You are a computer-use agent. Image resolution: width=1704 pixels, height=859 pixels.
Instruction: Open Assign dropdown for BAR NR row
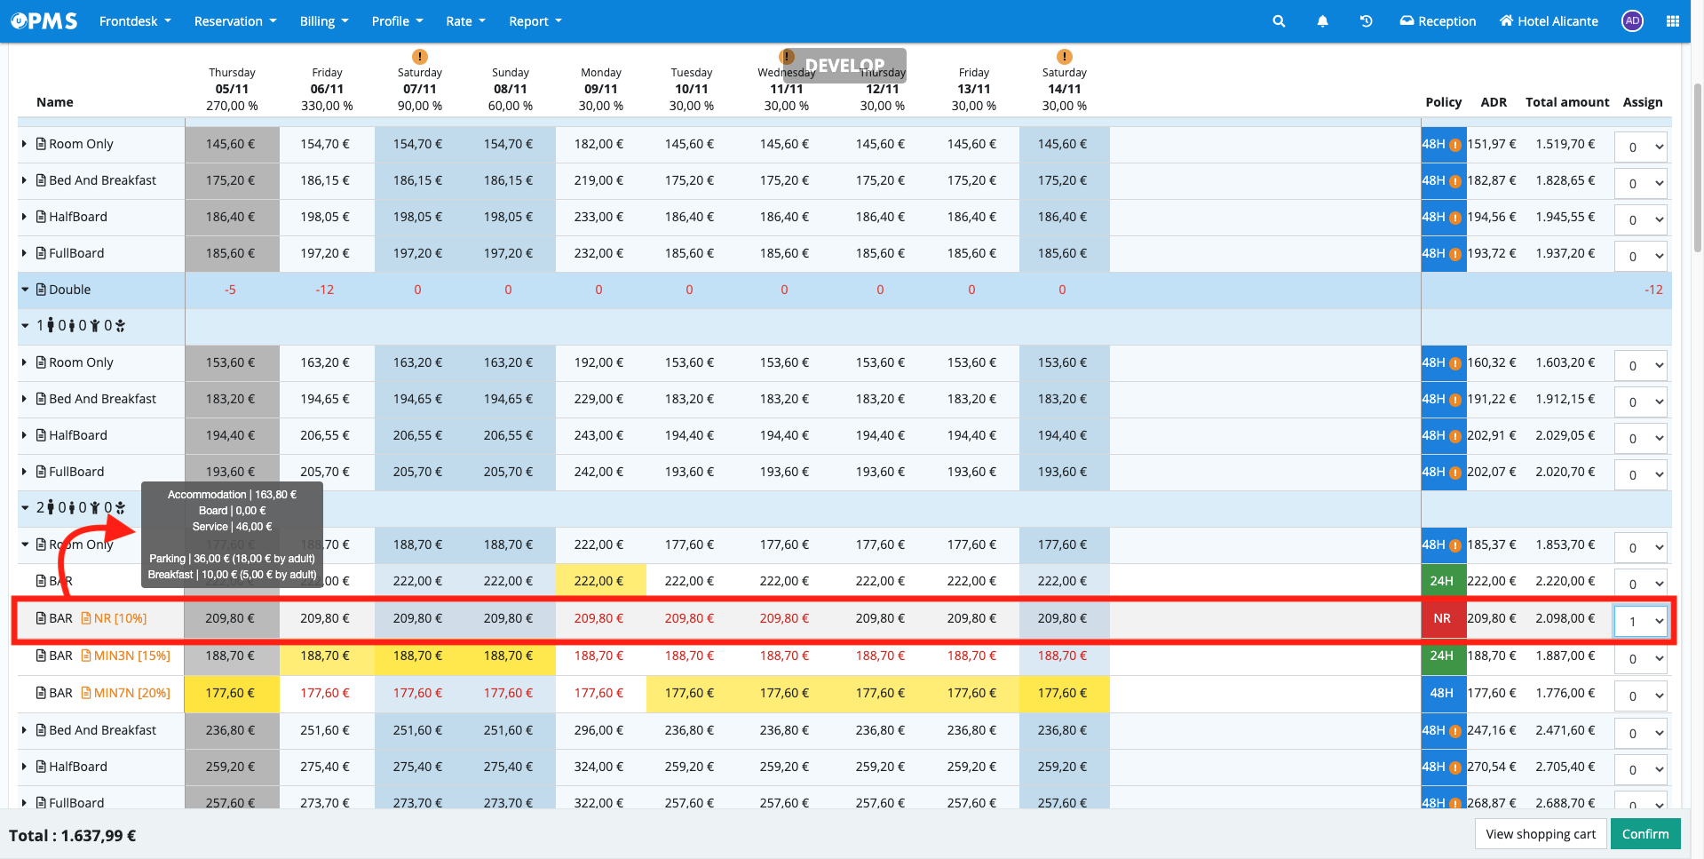pos(1640,622)
